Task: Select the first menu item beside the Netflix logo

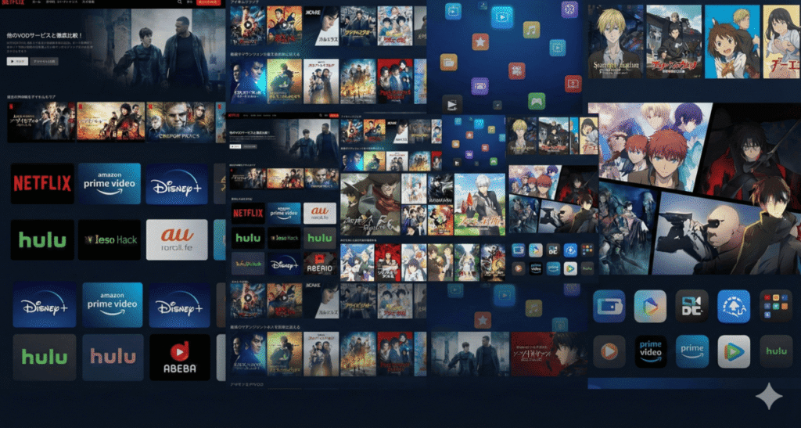Action: [35, 3]
